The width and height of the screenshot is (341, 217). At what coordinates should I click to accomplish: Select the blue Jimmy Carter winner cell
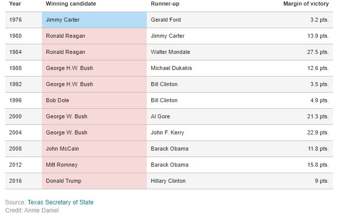94,20
